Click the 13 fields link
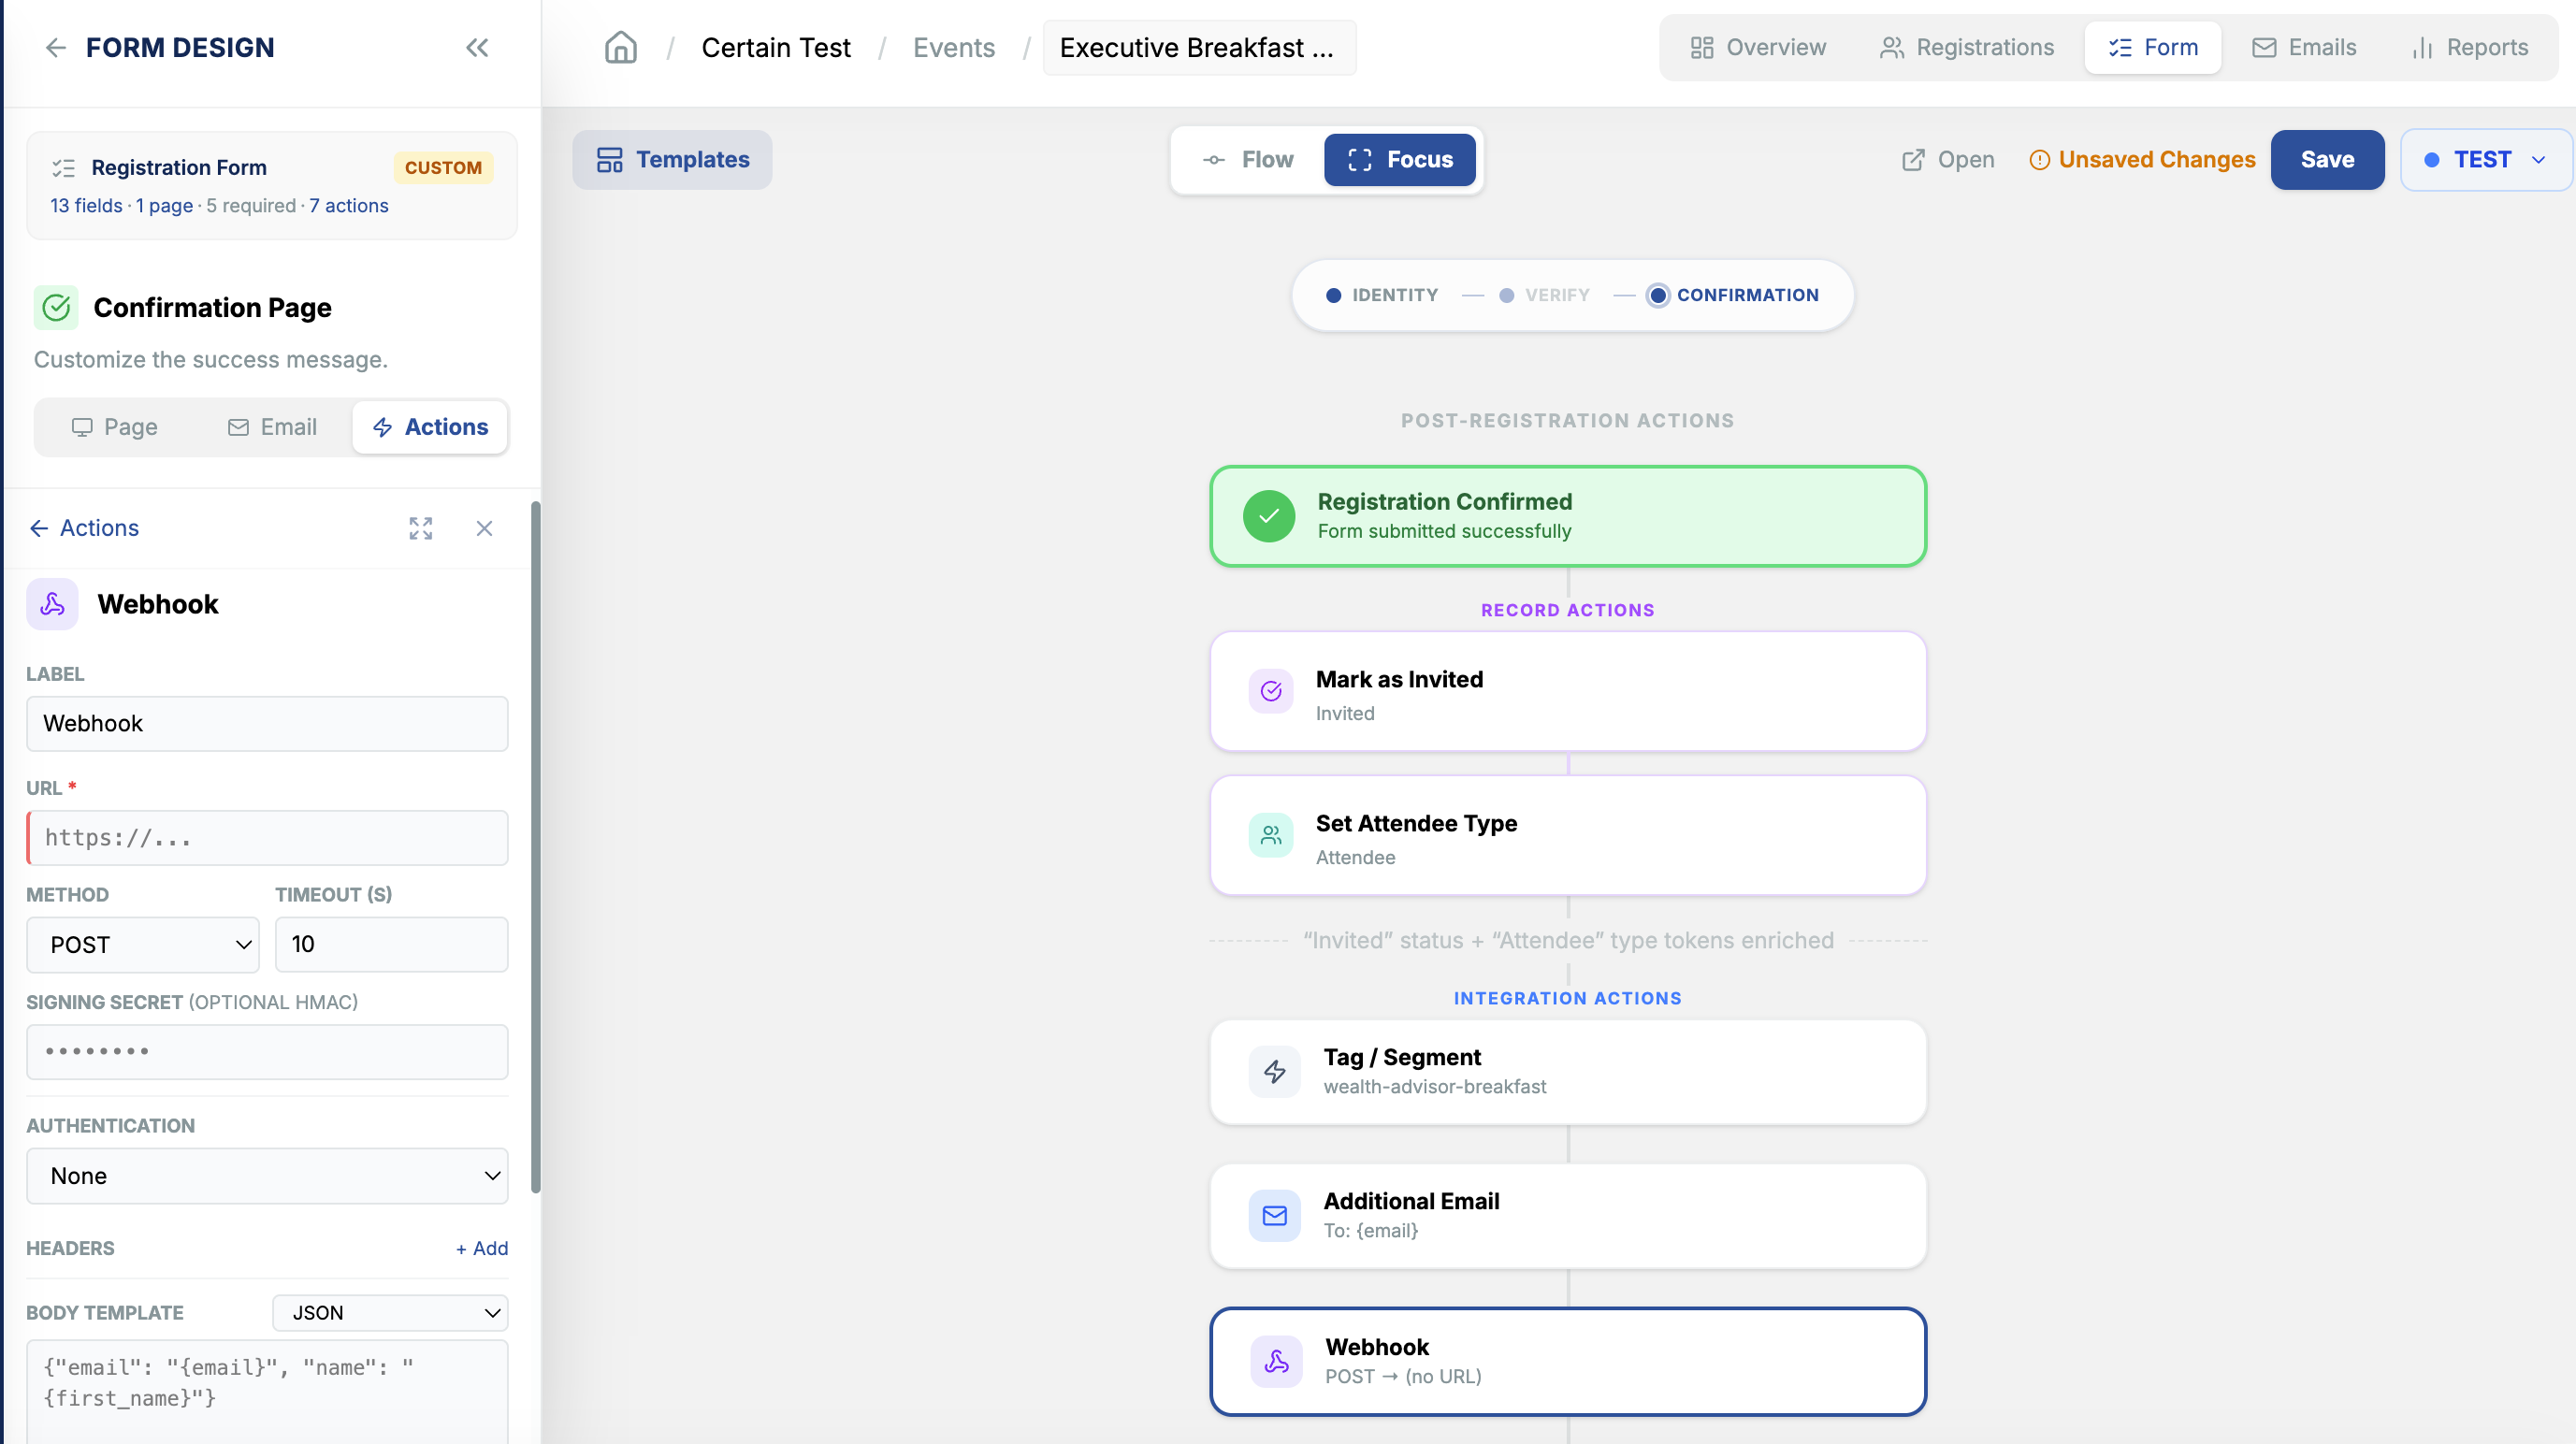The width and height of the screenshot is (2576, 1444). (x=86, y=205)
